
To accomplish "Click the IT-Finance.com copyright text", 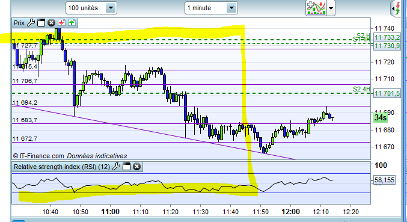I will (x=38, y=156).
